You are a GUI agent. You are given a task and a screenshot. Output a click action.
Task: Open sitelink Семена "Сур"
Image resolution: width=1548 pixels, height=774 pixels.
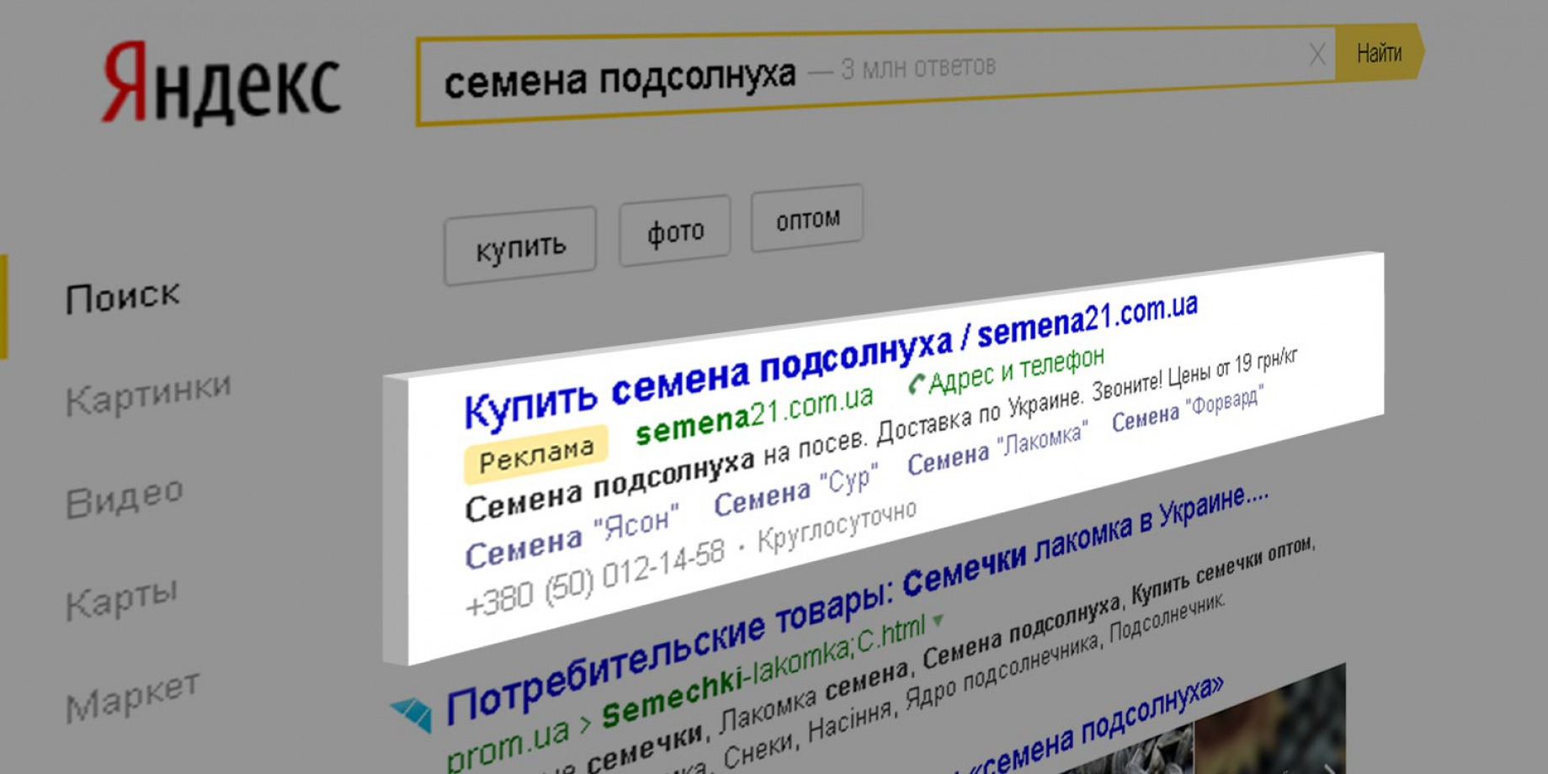[x=795, y=490]
